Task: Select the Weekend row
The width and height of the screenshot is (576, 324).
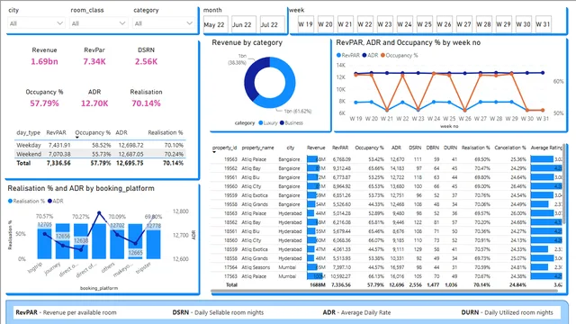Action: [100, 154]
